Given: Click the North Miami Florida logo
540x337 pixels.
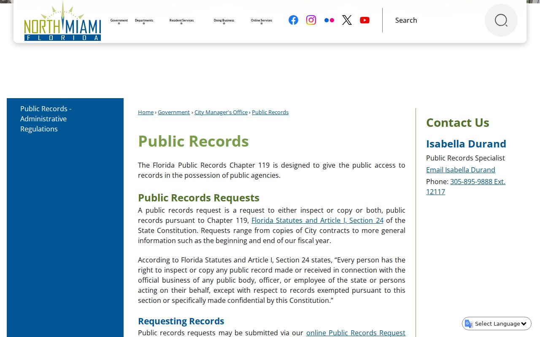Looking at the screenshot, I should point(62,21).
